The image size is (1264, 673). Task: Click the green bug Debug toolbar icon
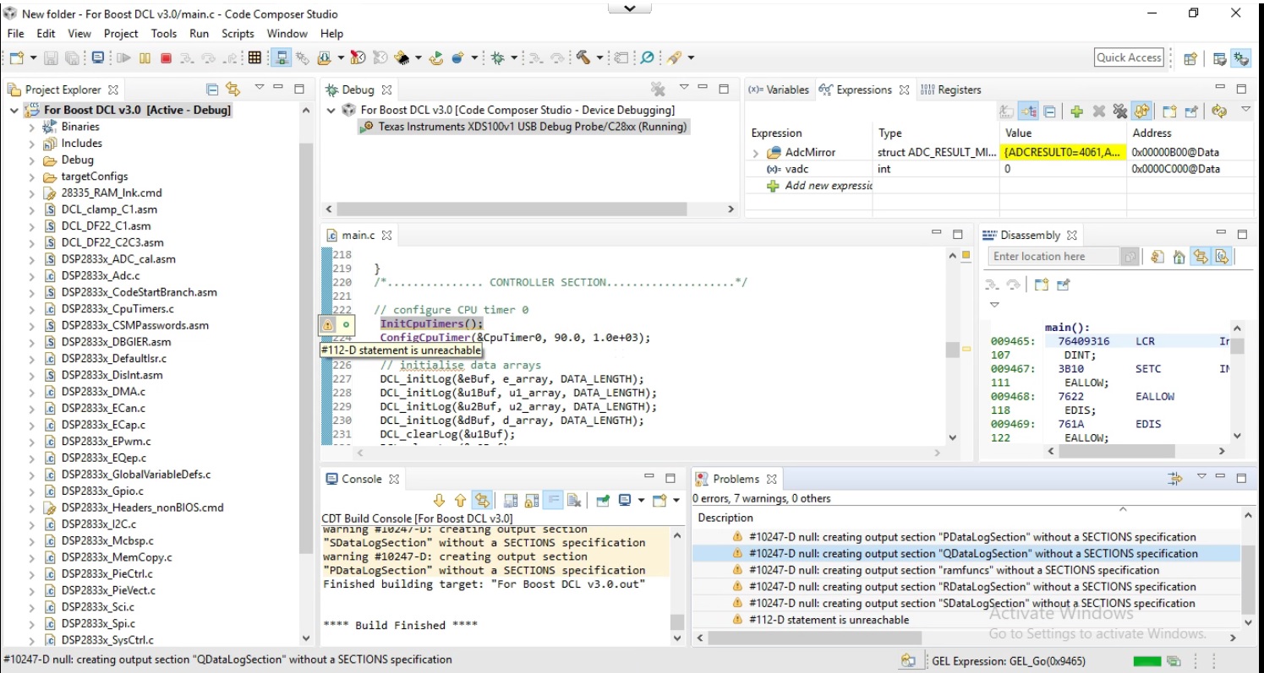click(x=497, y=58)
